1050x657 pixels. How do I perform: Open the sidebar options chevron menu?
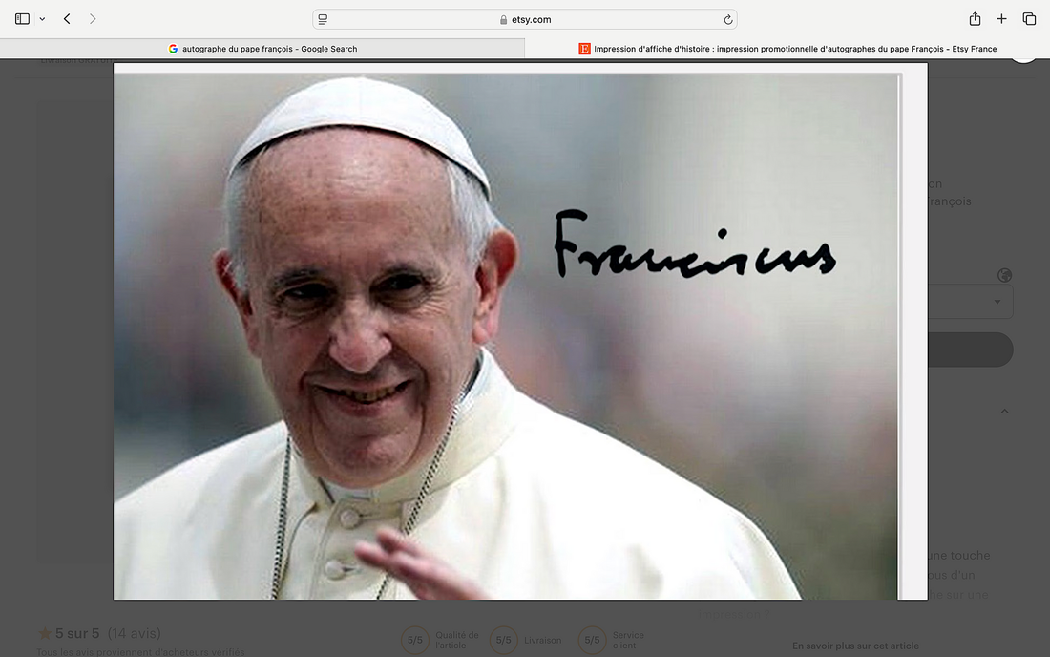(x=42, y=19)
